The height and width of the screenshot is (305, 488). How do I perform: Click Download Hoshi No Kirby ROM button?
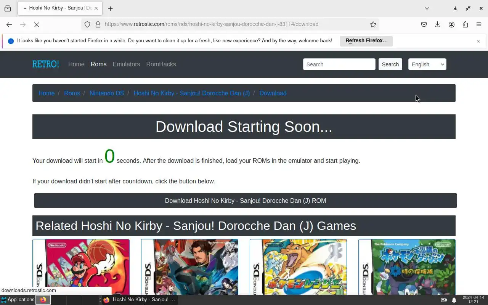coord(246,201)
